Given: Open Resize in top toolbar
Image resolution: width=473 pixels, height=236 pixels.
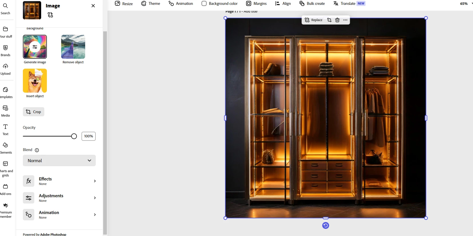Looking at the screenshot, I should [x=124, y=3].
